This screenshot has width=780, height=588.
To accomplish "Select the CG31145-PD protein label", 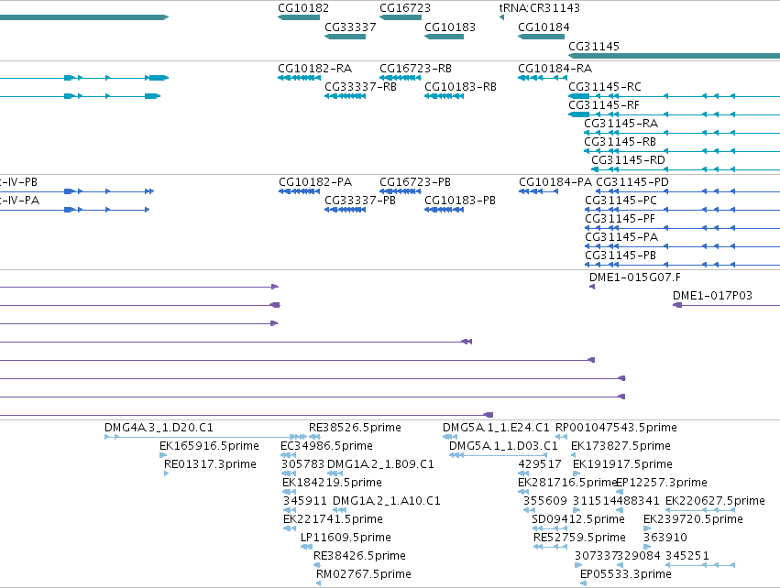I will point(632,182).
